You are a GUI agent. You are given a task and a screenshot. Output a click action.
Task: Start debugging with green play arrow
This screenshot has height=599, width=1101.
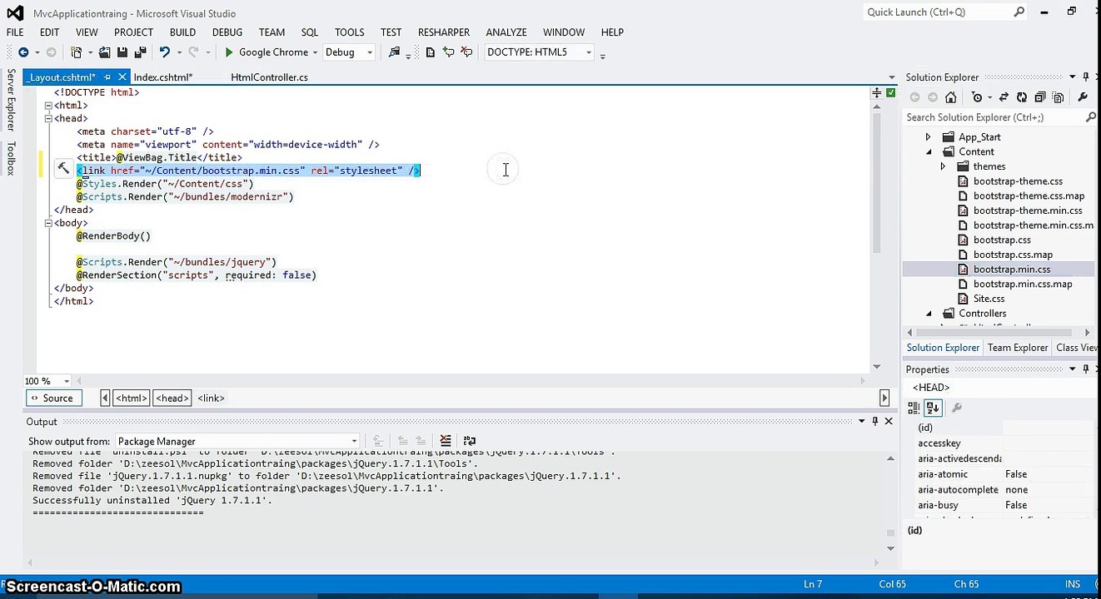click(229, 52)
